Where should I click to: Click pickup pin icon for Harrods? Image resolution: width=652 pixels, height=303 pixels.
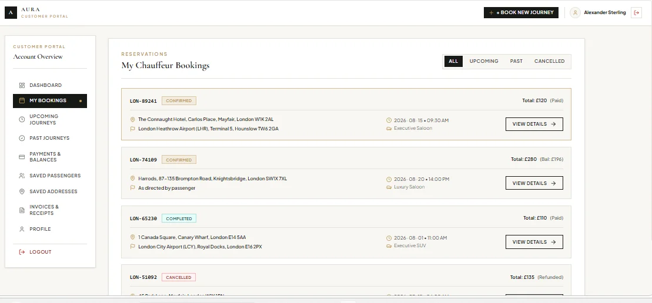click(x=133, y=179)
